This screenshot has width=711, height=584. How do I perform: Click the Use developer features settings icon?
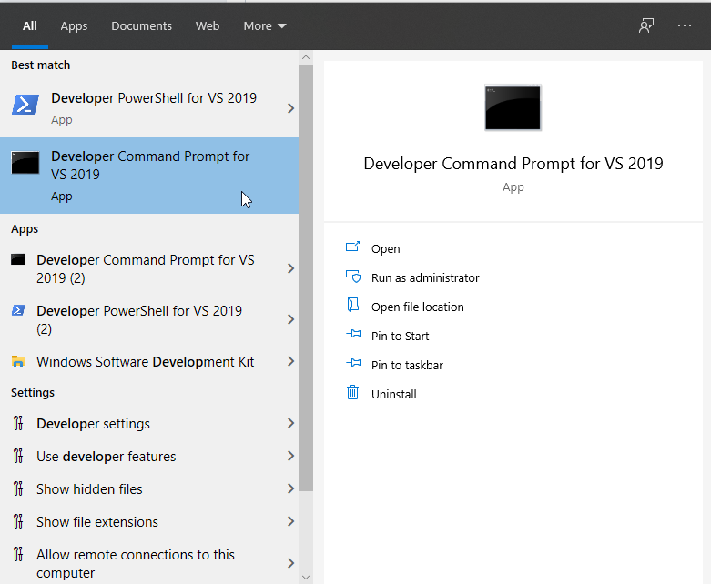[x=17, y=456]
